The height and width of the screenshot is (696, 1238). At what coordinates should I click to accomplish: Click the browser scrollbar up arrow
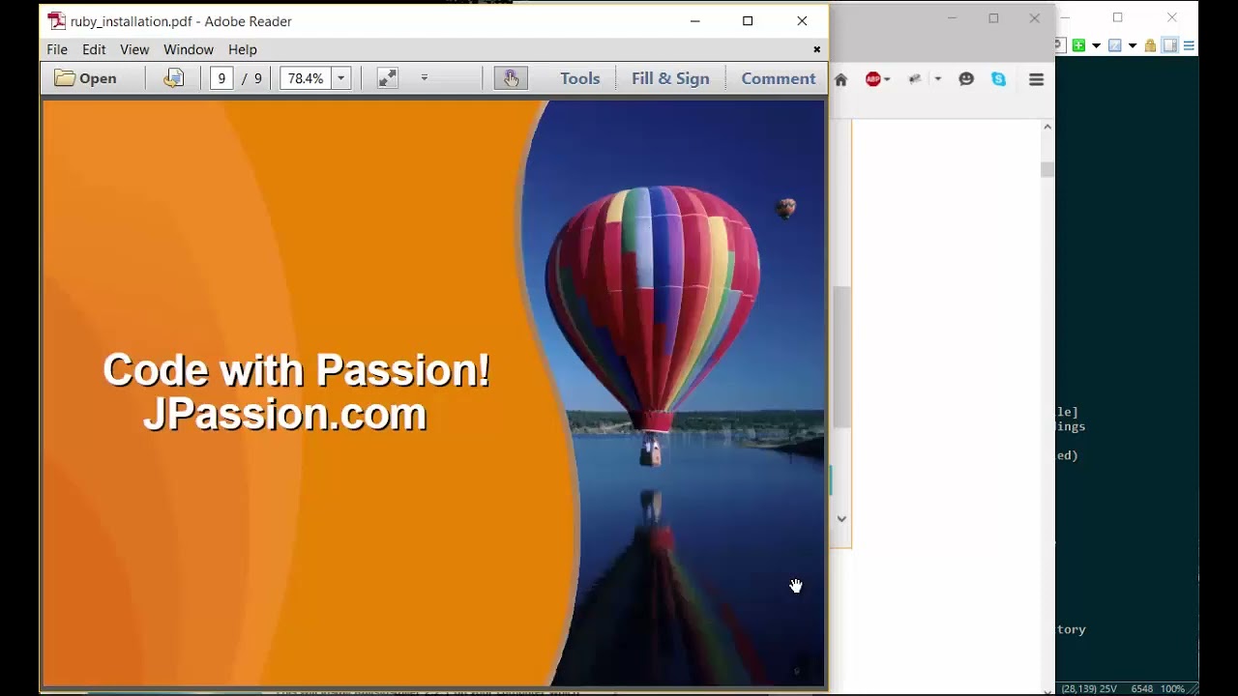pos(1047,127)
